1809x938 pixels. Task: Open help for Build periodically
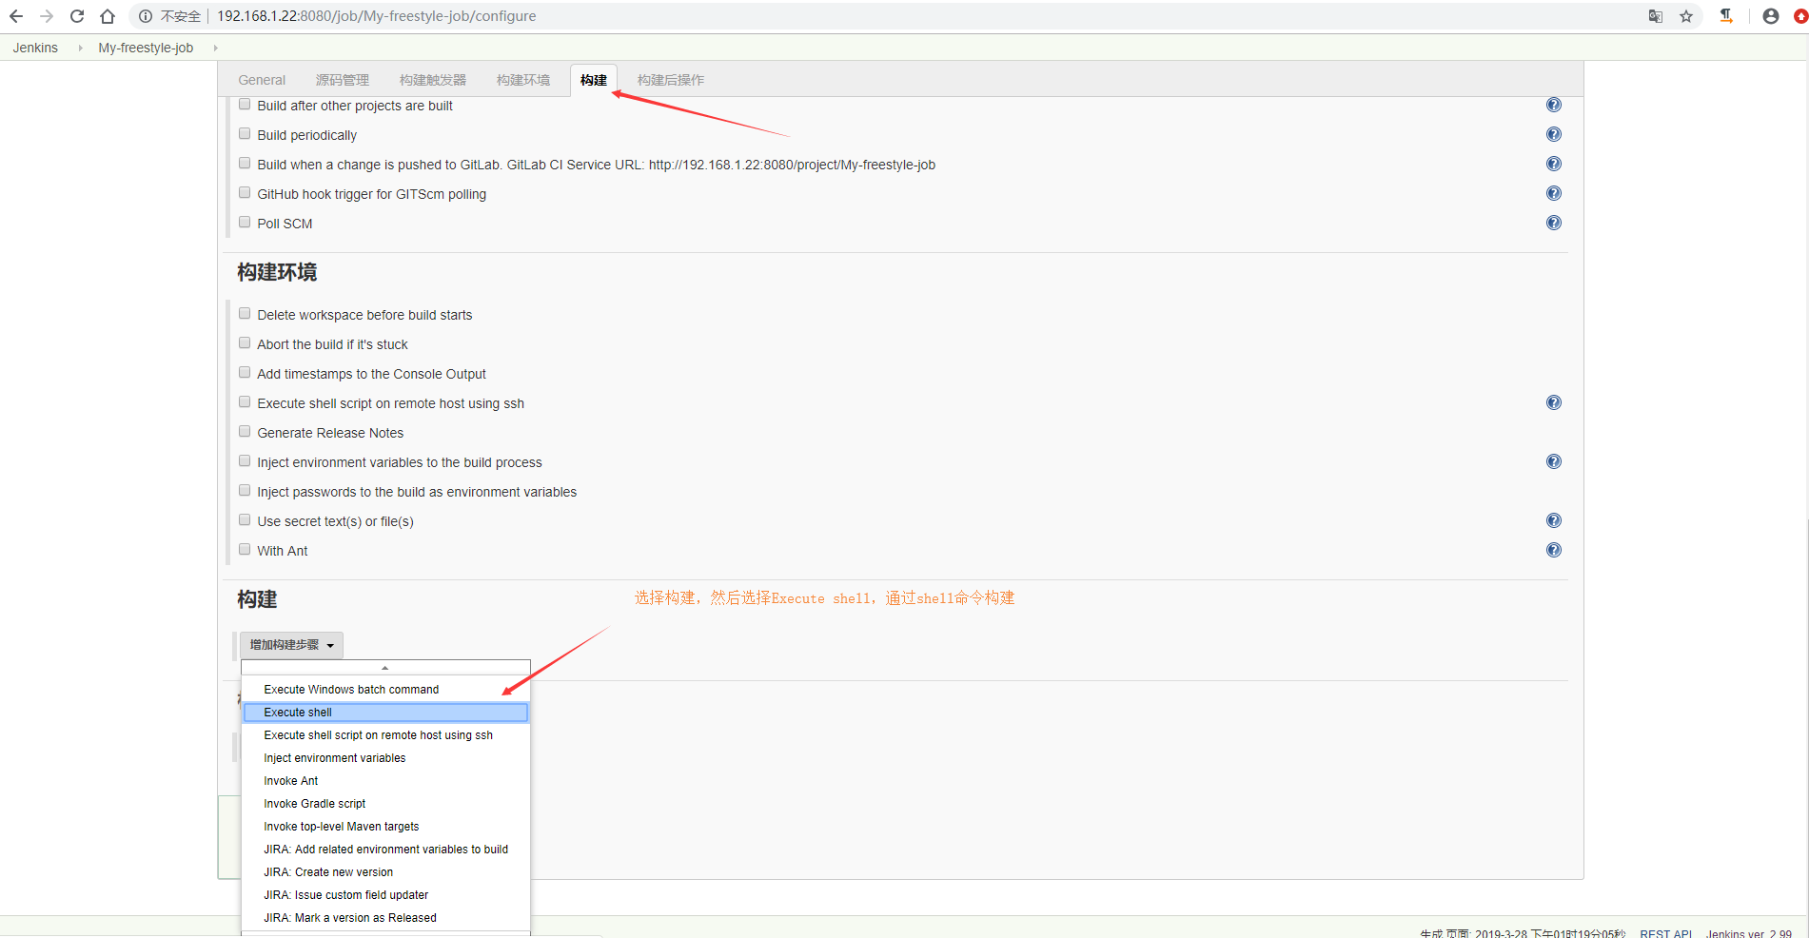[1554, 134]
